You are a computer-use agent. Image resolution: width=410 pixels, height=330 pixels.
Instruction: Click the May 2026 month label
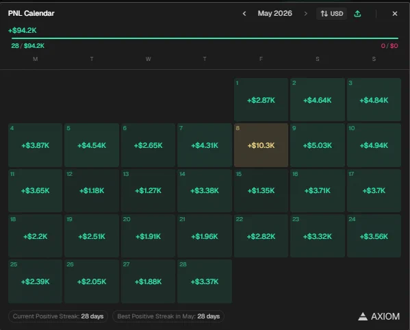(274, 13)
